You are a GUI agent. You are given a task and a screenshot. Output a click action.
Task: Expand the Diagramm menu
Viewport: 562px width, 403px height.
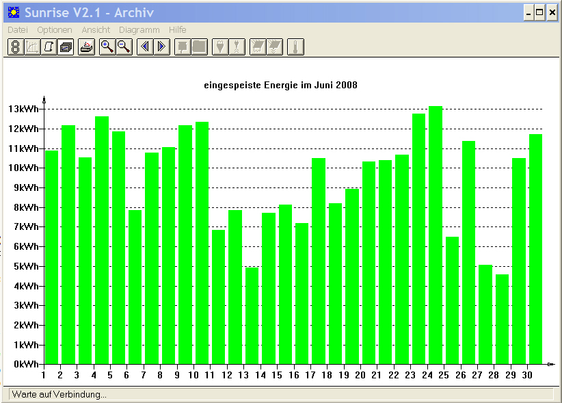[x=139, y=29]
